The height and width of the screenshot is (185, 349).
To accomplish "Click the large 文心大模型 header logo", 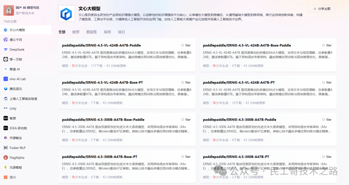I will 67,14.
